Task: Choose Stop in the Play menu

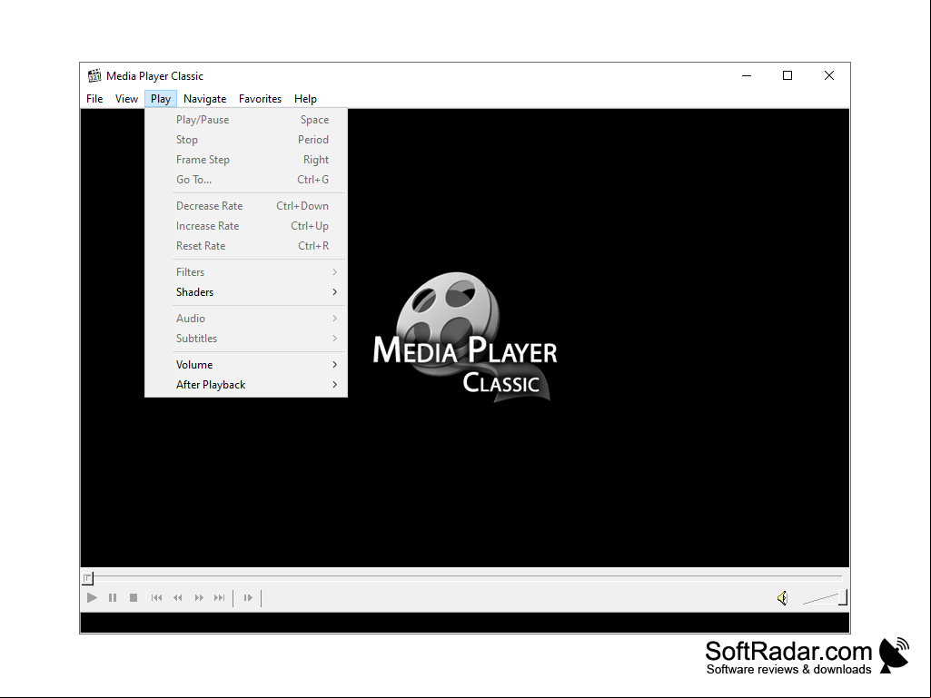Action: click(x=246, y=140)
